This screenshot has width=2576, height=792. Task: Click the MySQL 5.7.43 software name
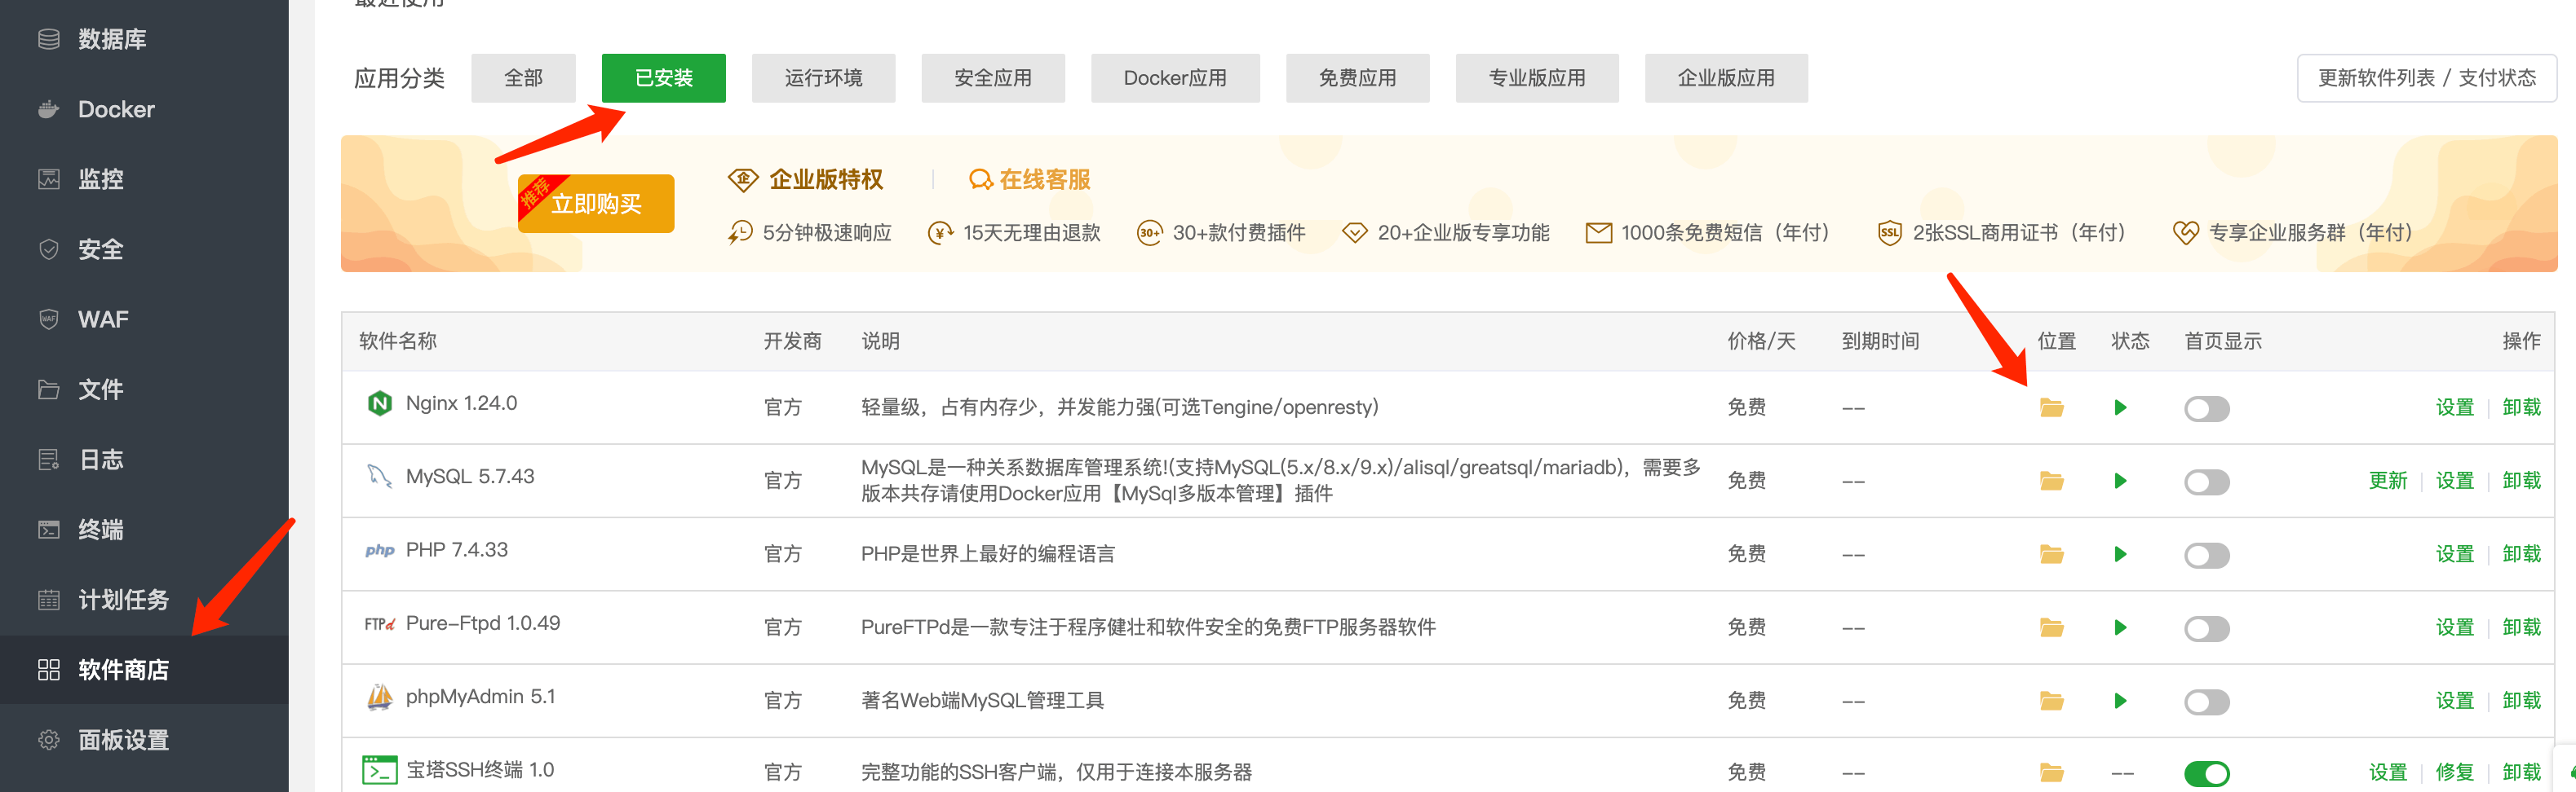pos(470,477)
